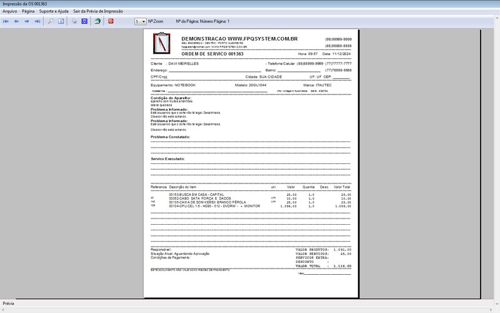Image resolution: width=500 pixels, height=313 pixels.
Task: Click the Nº da Página label
Action: point(202,21)
